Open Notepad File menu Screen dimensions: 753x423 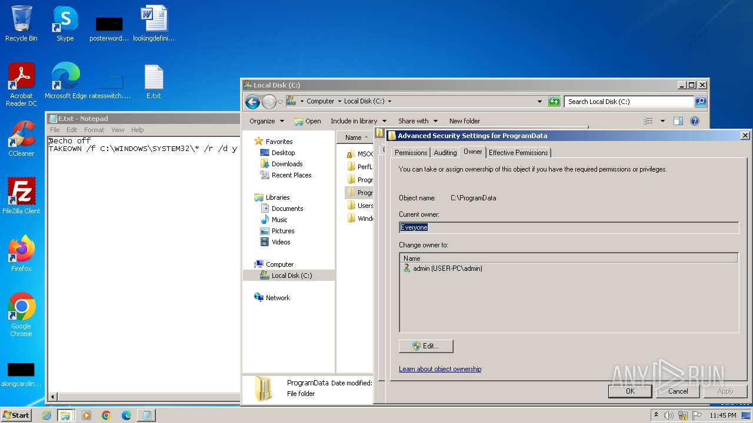55,130
